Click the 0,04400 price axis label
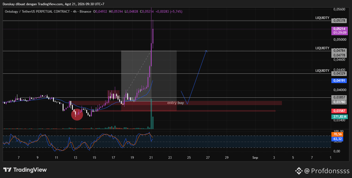The height and width of the screenshot is (178, 352). [x=339, y=70]
